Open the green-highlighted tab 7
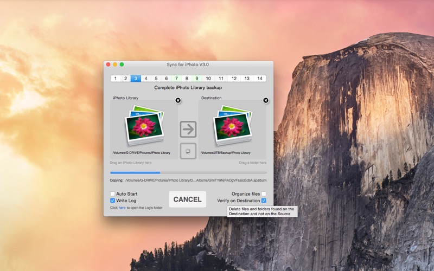 [x=176, y=79]
